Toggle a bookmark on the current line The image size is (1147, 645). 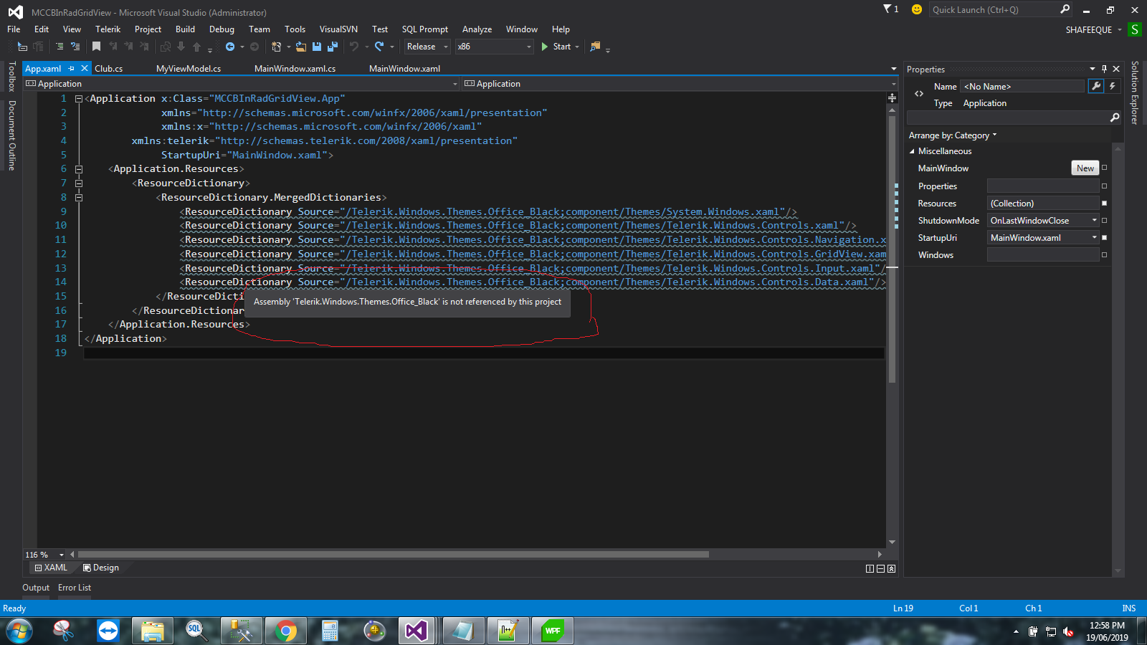point(96,47)
